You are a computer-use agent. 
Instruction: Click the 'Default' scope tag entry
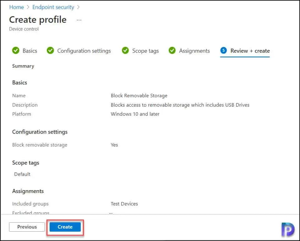(22, 174)
